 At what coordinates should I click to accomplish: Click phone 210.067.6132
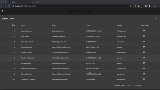click(x=90, y=63)
